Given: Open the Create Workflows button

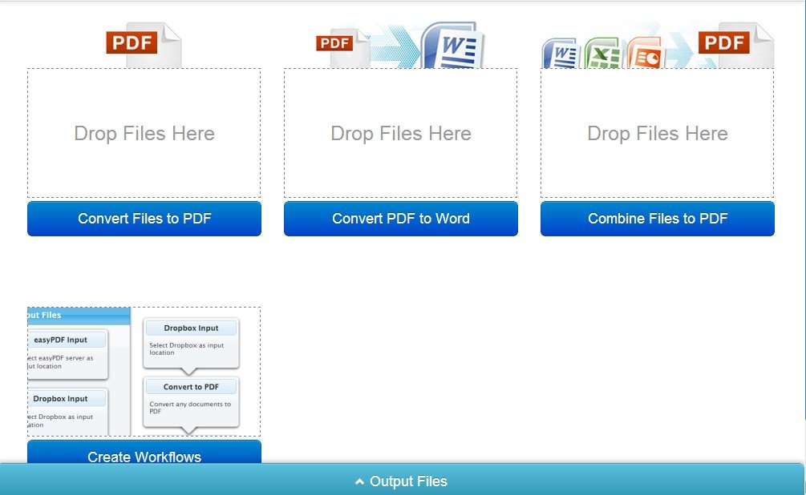Looking at the screenshot, I should coord(144,453).
